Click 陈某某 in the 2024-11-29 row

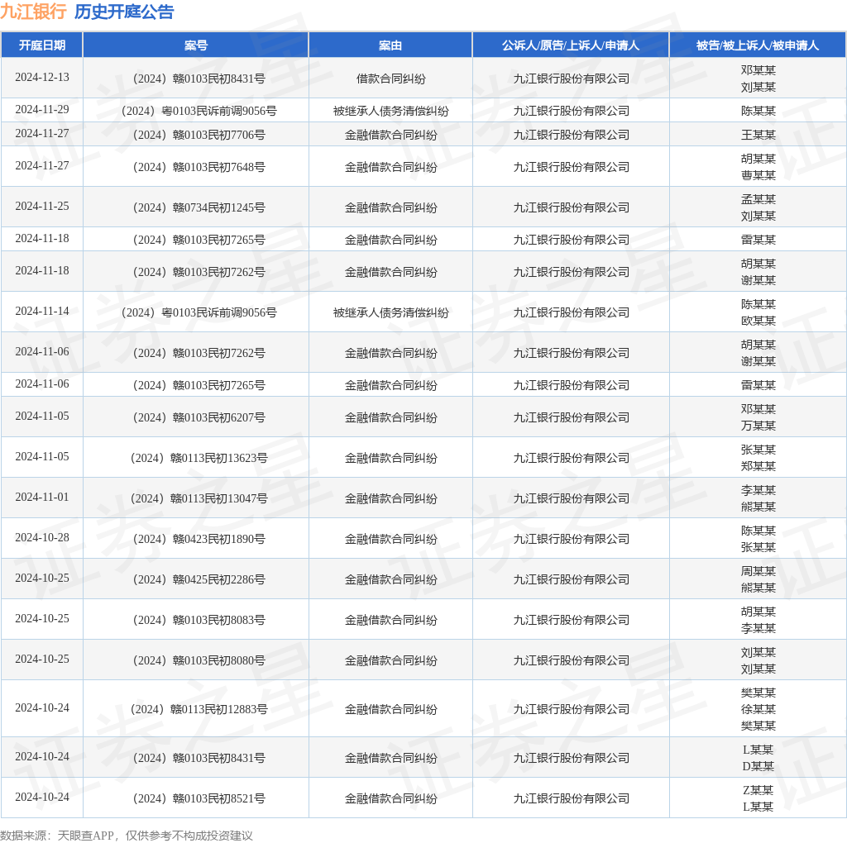758,112
